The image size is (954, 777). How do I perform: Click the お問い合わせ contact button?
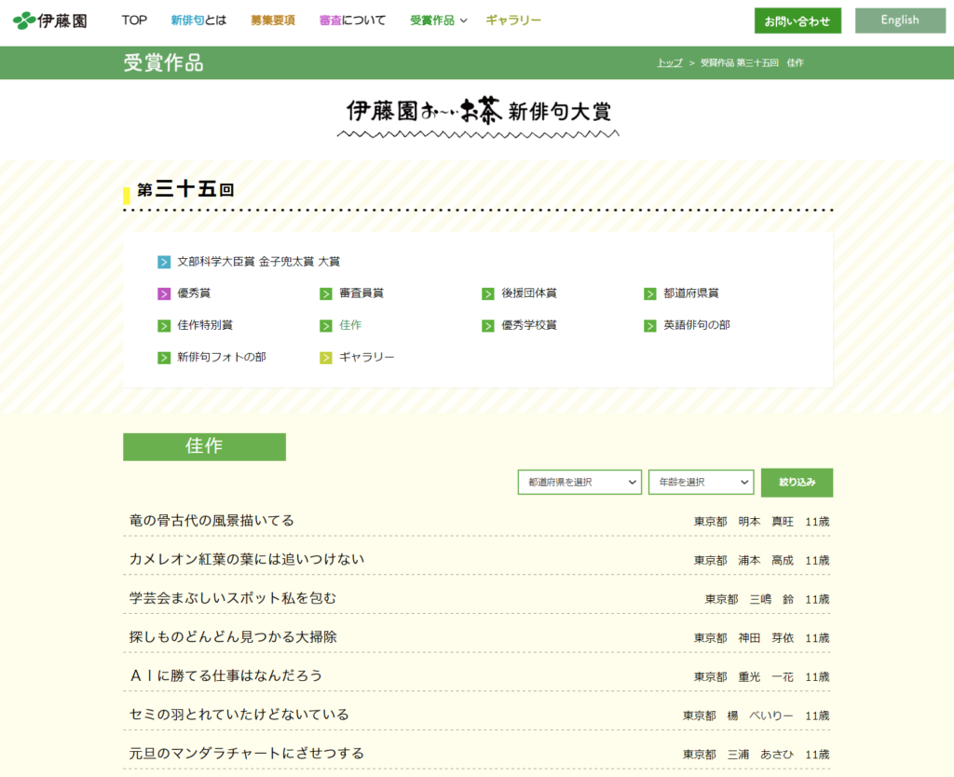click(797, 20)
